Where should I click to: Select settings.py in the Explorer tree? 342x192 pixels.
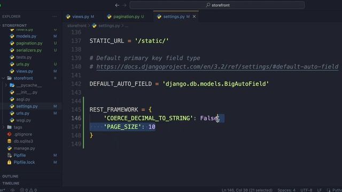point(27,106)
